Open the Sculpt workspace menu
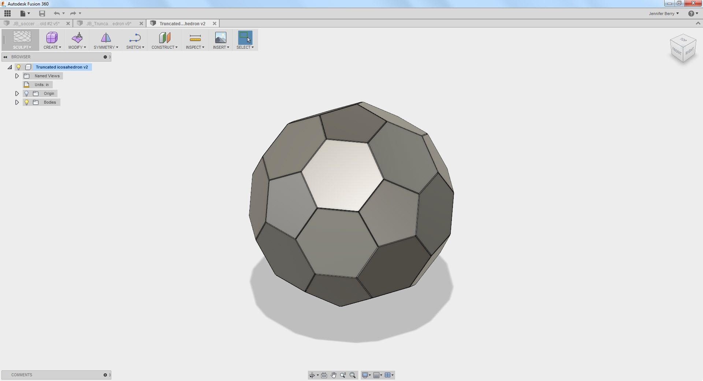The height and width of the screenshot is (381, 703). click(22, 40)
